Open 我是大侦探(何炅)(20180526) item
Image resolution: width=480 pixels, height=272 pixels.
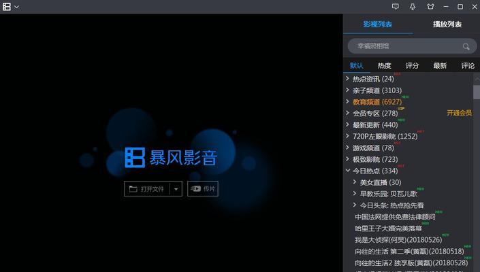pos(398,240)
